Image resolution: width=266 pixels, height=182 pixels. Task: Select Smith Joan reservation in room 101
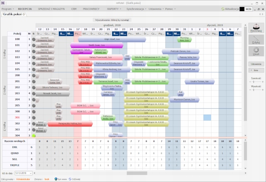(97, 45)
